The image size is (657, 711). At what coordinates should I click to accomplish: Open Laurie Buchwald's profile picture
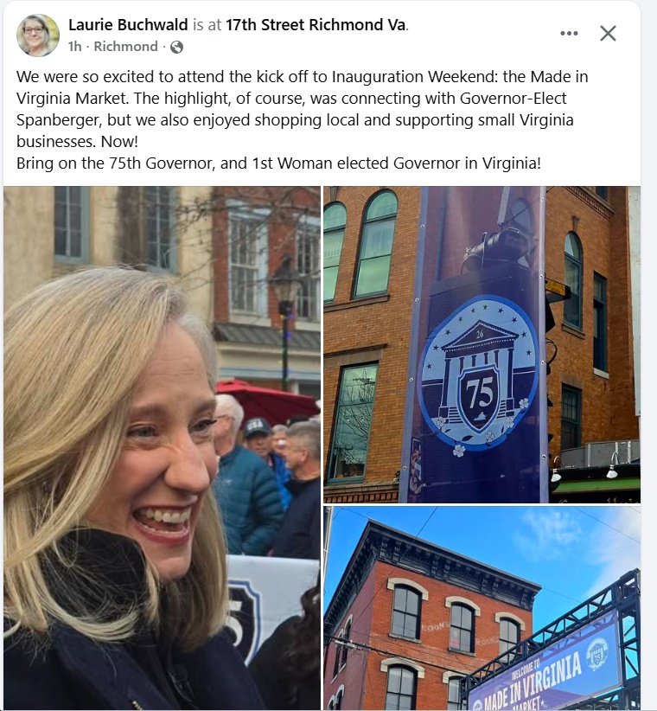pyautogui.click(x=38, y=35)
